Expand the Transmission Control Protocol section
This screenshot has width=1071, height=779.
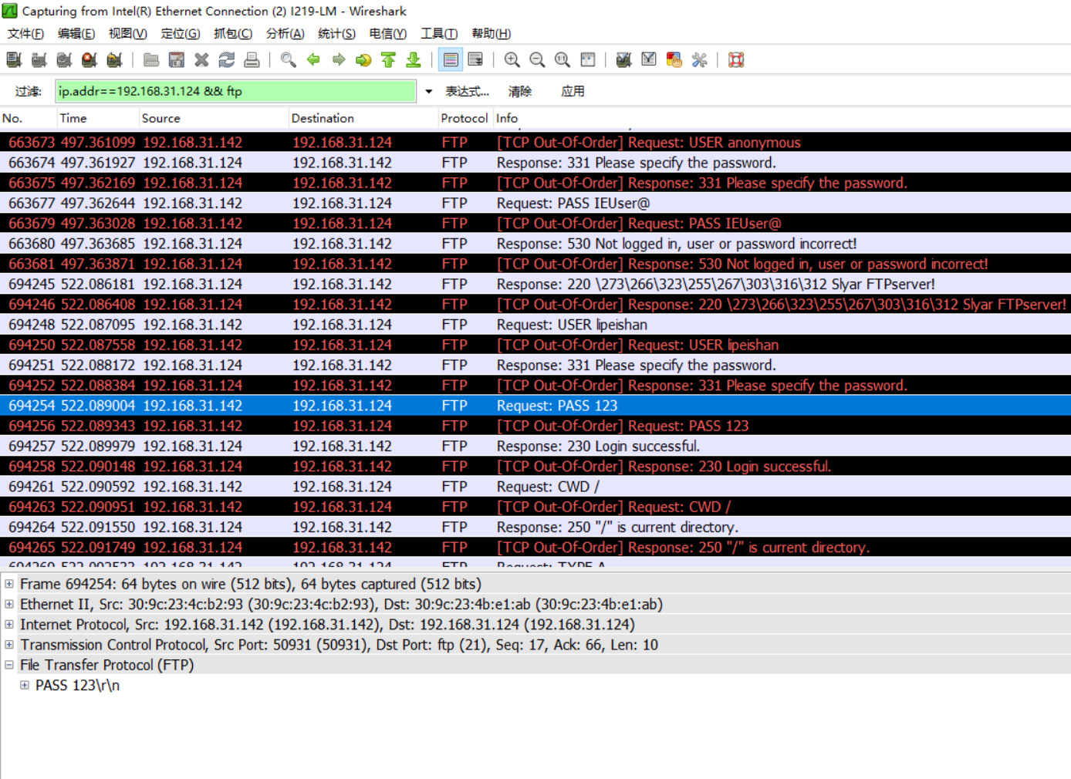coord(9,644)
